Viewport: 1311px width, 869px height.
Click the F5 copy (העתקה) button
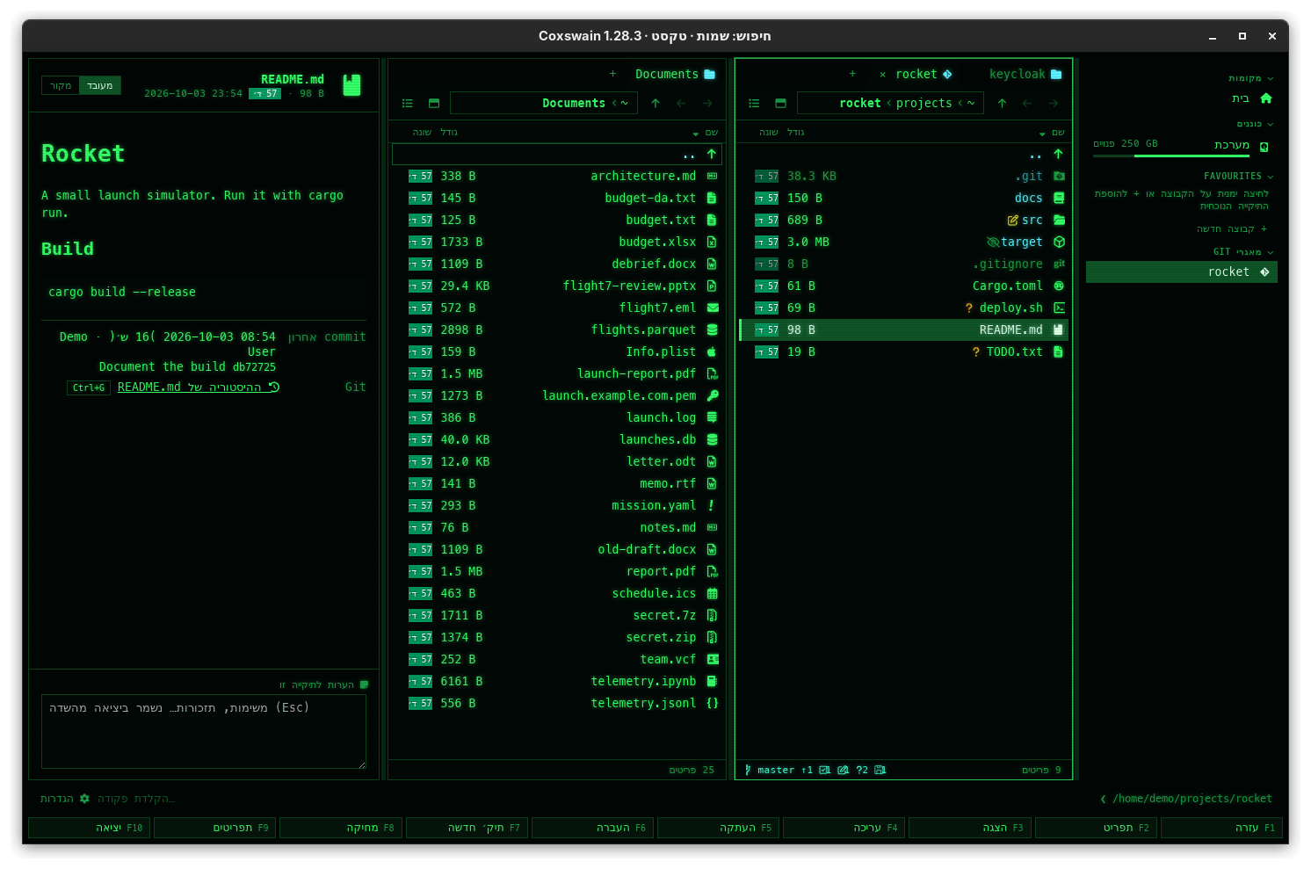[x=719, y=828]
